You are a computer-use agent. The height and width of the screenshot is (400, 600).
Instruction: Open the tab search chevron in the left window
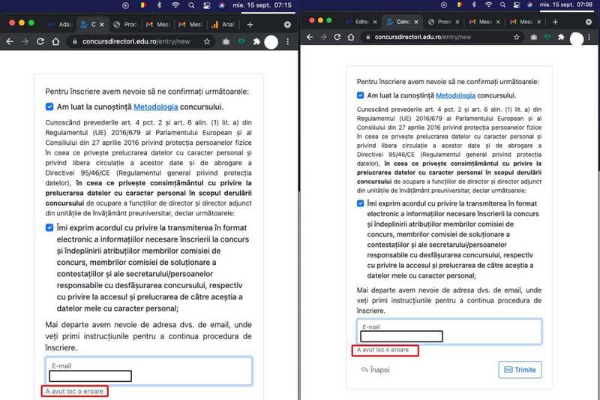pos(287,24)
